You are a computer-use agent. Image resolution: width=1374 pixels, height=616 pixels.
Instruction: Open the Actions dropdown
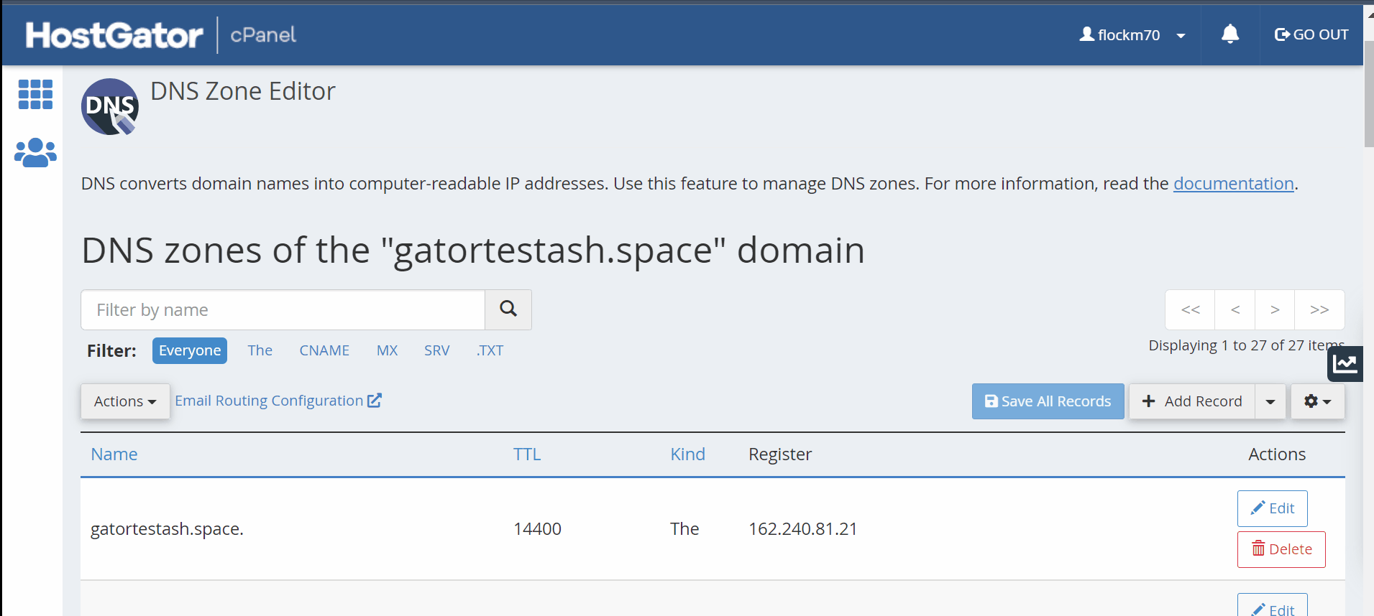pos(125,401)
